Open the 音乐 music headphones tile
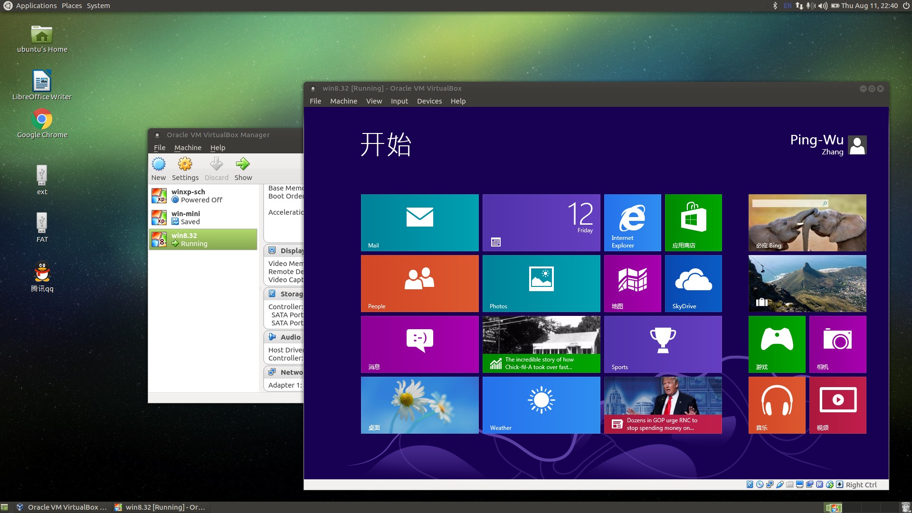The width and height of the screenshot is (912, 513). (x=777, y=405)
